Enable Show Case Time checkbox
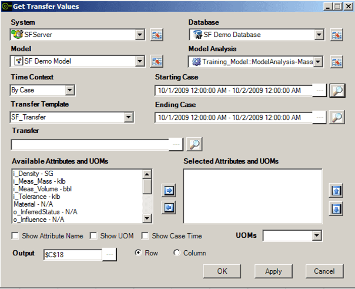Viewport: 355px width, 289px height. (x=145, y=236)
